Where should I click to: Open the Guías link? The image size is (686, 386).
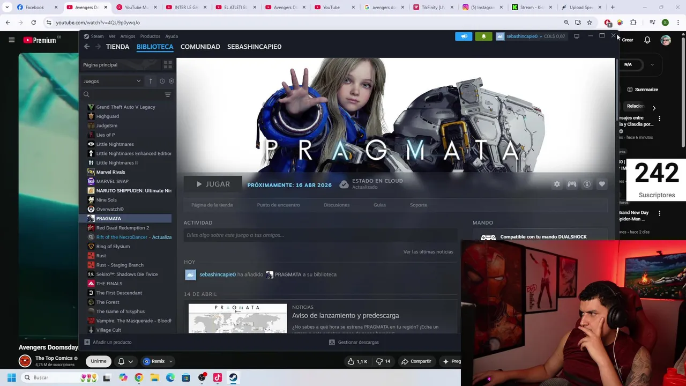(379, 205)
